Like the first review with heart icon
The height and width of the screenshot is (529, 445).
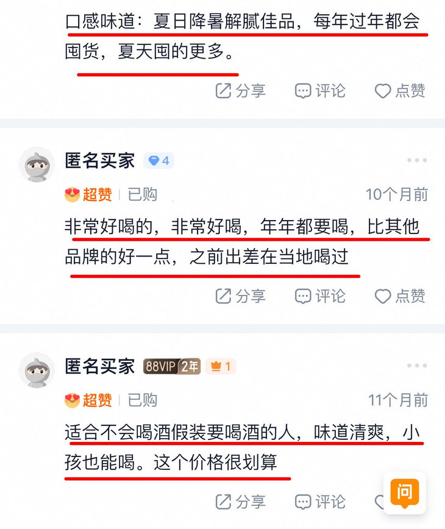tap(400, 91)
